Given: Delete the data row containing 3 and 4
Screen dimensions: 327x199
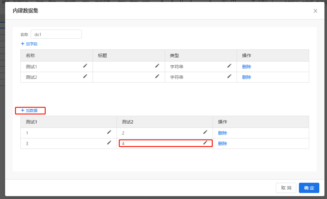Looking at the screenshot, I should pyautogui.click(x=223, y=144).
